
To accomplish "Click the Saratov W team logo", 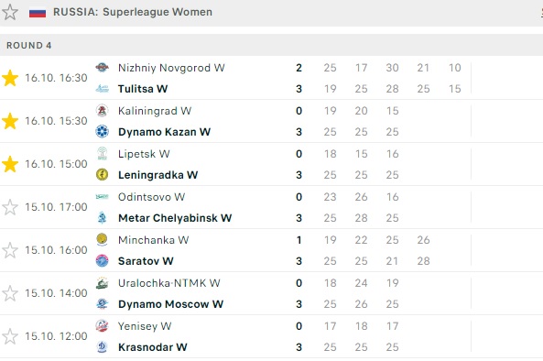I will (x=103, y=260).
